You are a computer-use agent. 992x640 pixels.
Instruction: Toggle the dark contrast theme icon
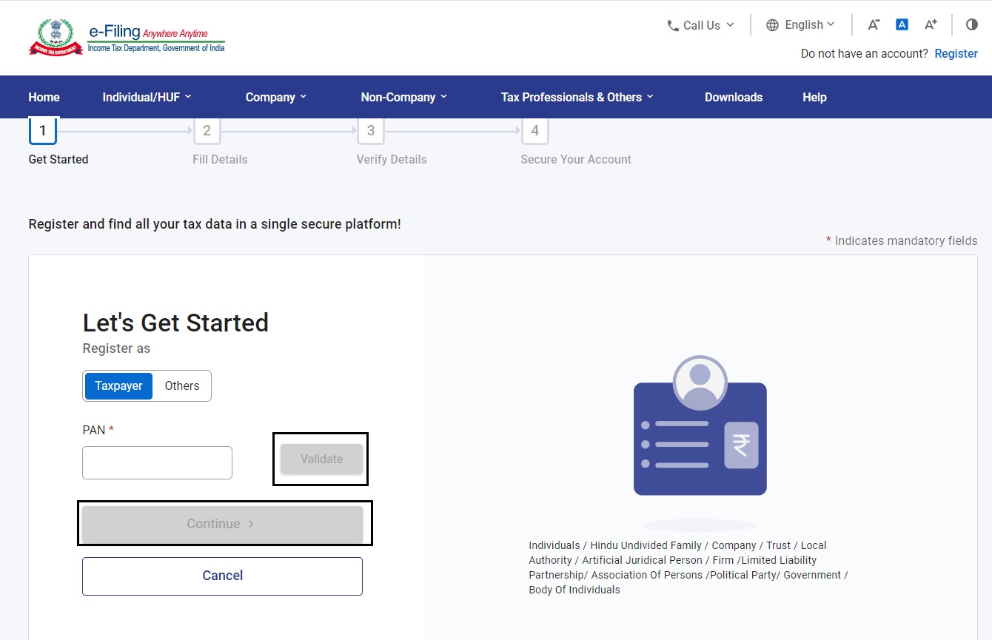tap(971, 24)
